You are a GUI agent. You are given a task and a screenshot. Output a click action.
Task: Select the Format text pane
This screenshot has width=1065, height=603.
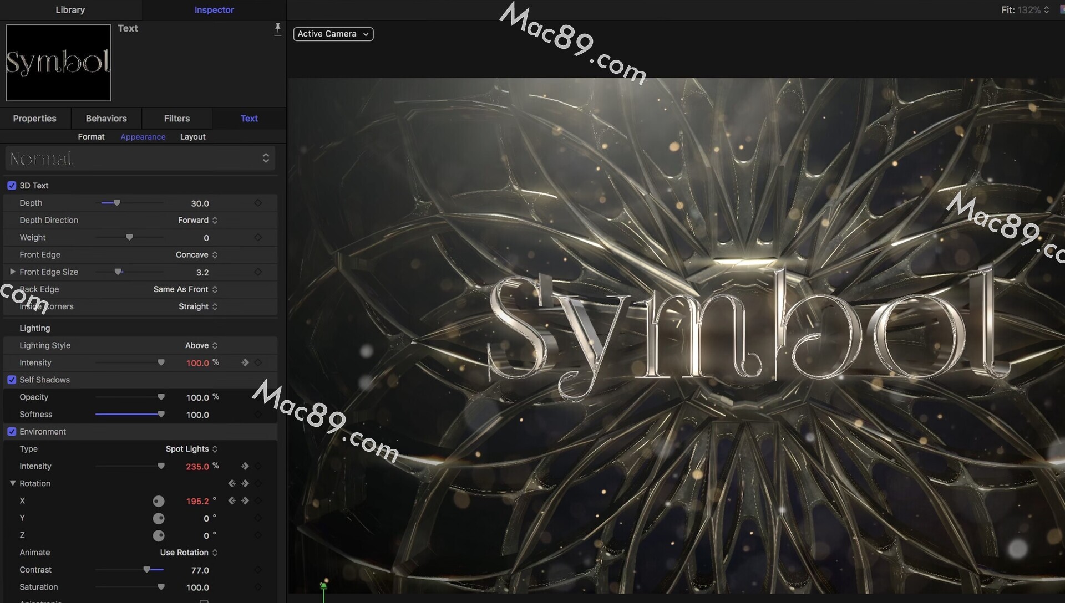91,137
